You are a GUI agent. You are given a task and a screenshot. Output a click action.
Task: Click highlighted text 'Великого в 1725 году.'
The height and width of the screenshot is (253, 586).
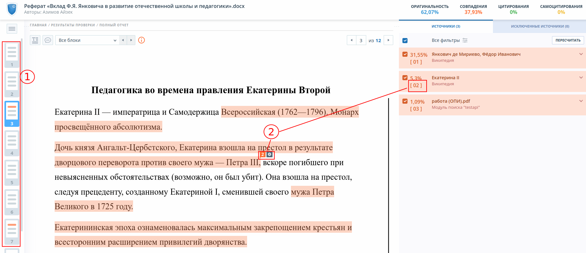coord(94,206)
